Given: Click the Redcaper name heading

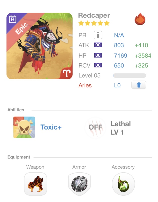Looking at the screenshot, I should click(x=94, y=15).
